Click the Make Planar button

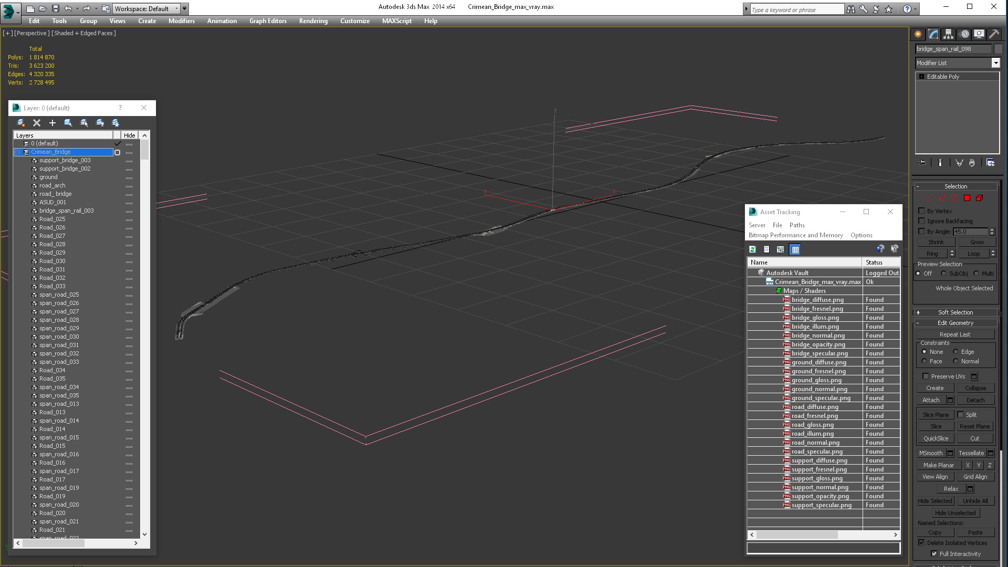tap(939, 465)
